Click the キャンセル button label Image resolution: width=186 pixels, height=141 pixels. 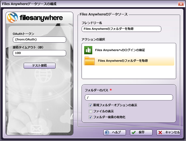pos(172,132)
